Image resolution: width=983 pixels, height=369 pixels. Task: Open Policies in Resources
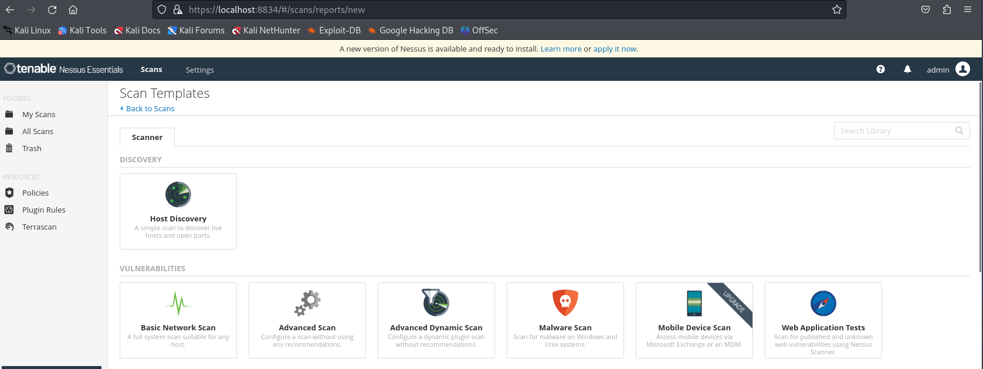[35, 193]
